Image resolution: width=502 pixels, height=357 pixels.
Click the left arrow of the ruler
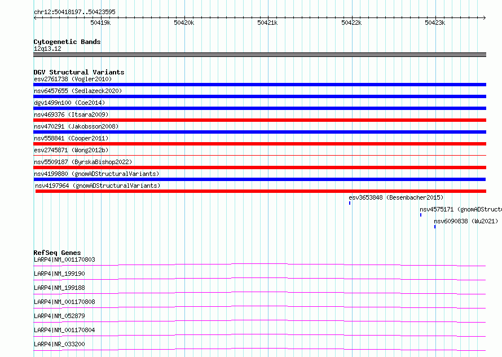(35, 17)
